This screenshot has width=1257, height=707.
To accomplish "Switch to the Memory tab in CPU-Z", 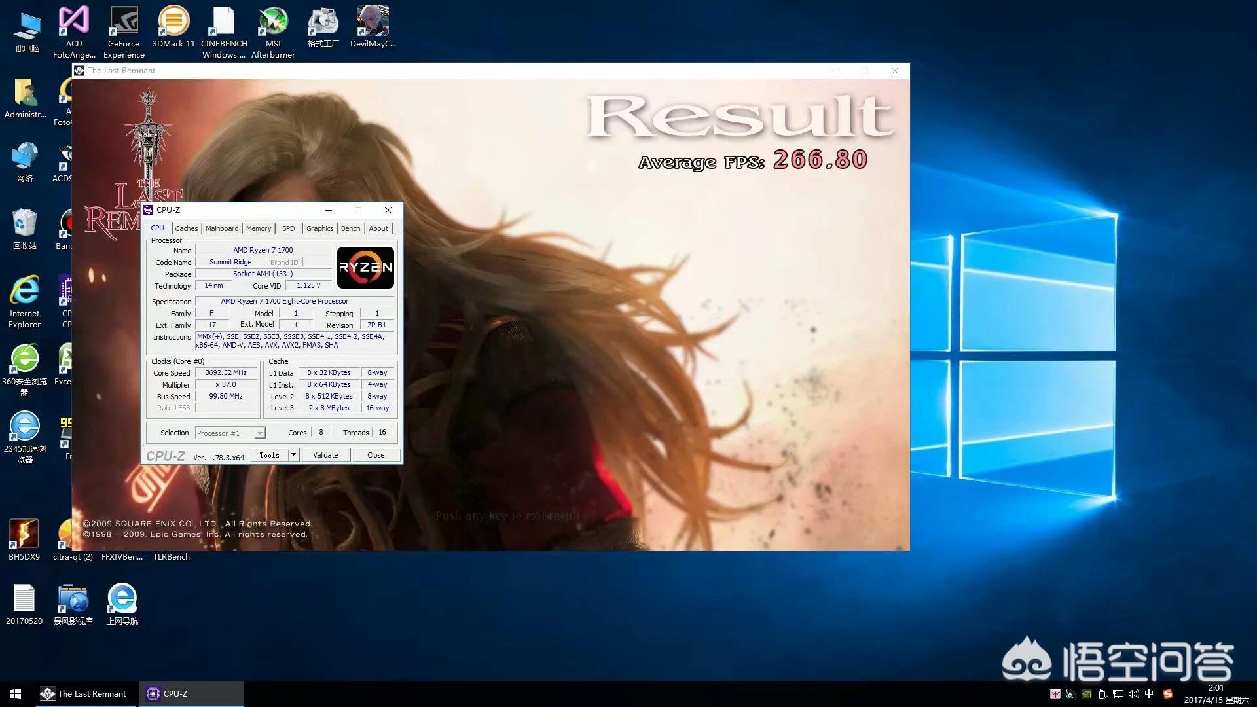I will tap(258, 228).
